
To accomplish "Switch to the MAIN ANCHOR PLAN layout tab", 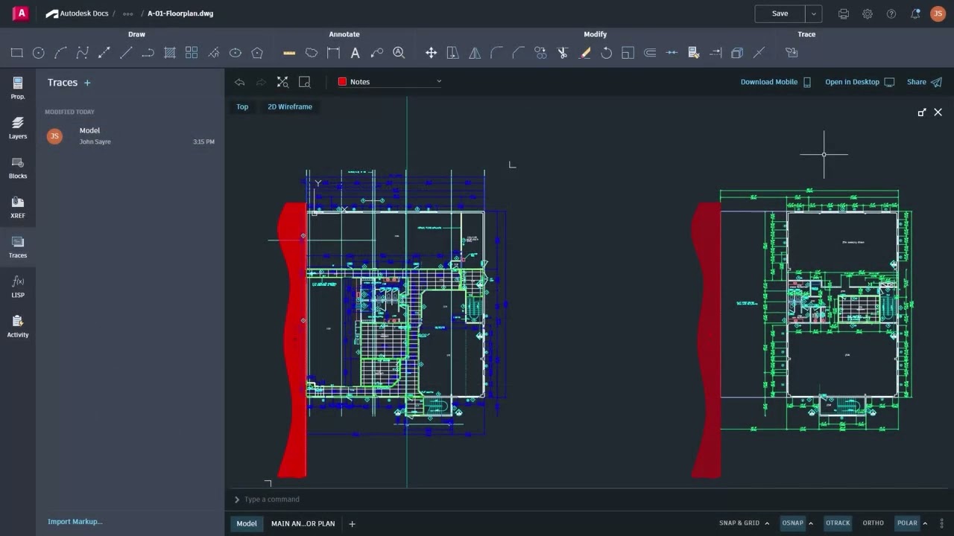I will 303,523.
